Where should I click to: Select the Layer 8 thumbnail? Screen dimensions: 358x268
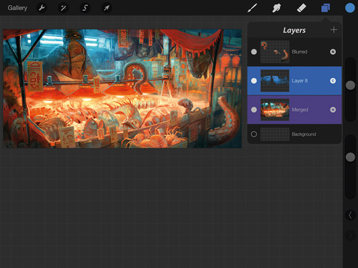click(x=275, y=81)
